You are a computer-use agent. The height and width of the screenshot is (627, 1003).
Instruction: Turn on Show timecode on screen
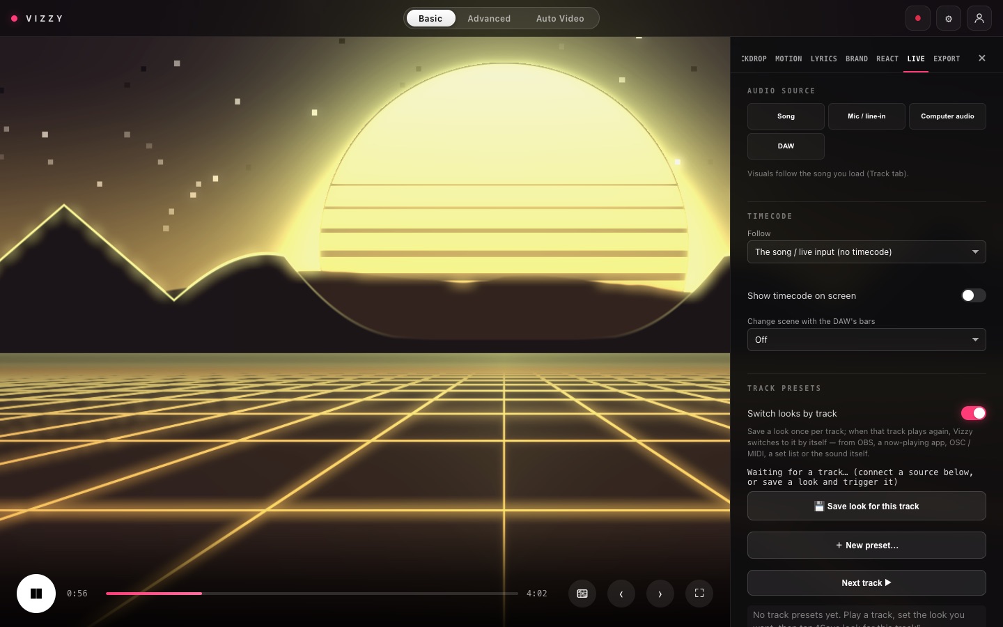pyautogui.click(x=973, y=295)
